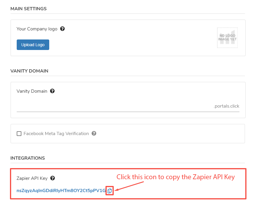
Task: Click the .portals.click domain suffix
Action: [x=226, y=106]
